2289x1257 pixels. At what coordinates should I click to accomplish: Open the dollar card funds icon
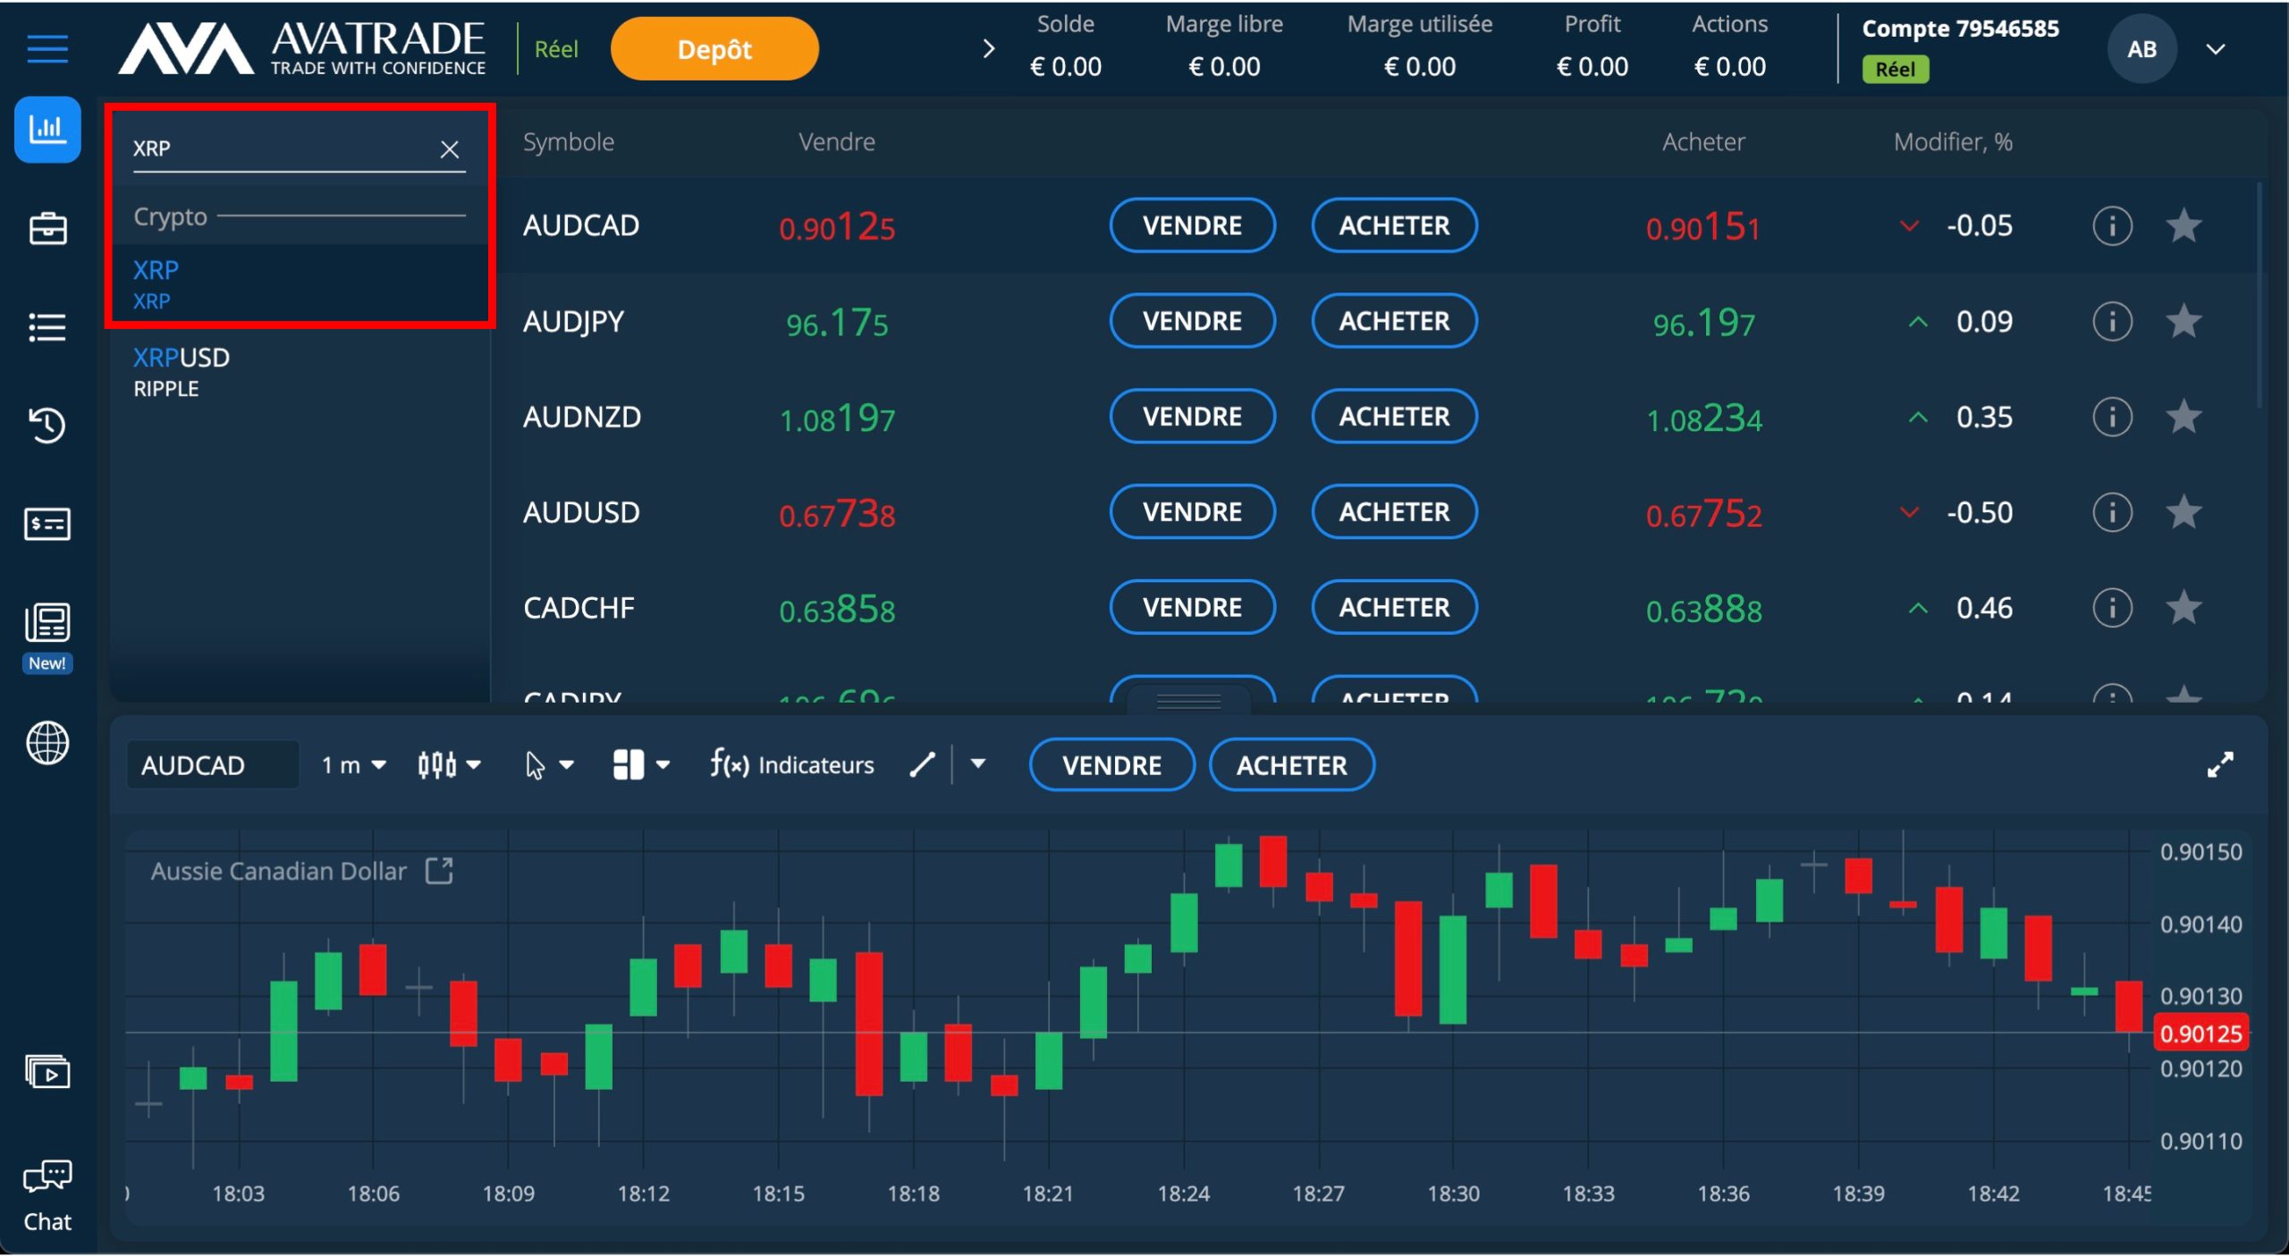tap(47, 524)
